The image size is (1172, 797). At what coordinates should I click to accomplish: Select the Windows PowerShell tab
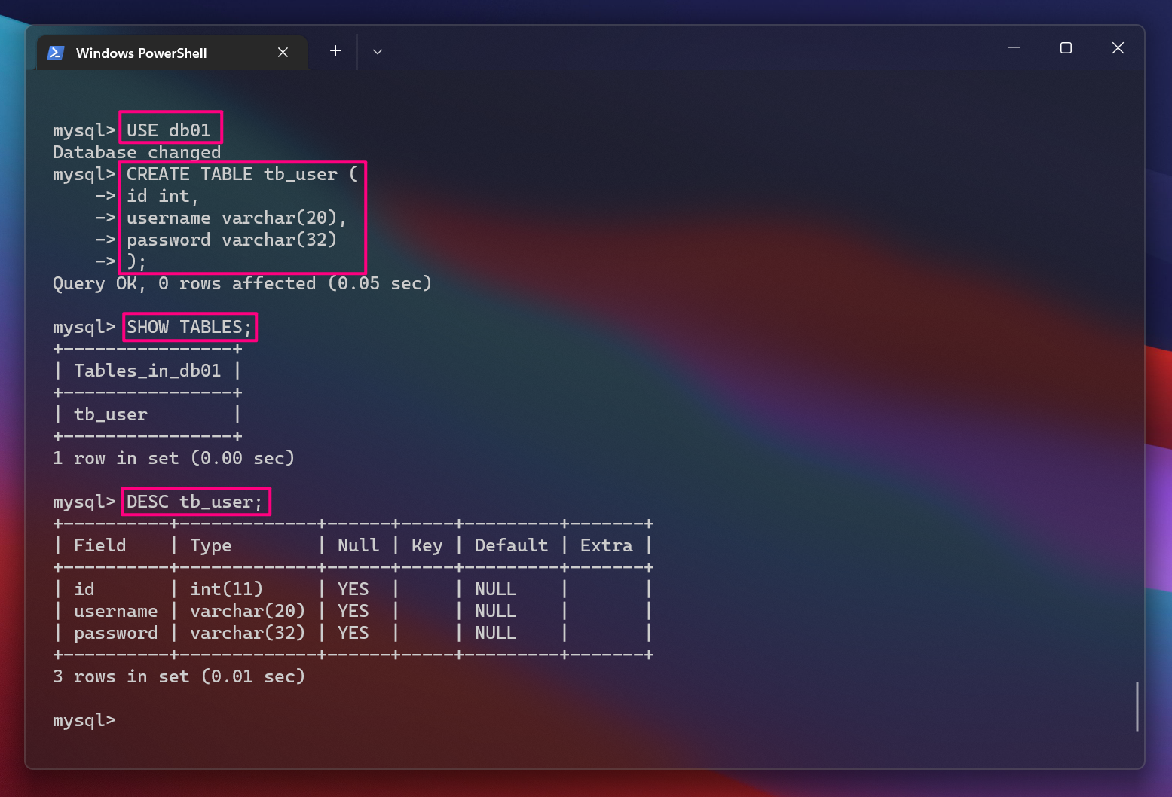[x=142, y=53]
